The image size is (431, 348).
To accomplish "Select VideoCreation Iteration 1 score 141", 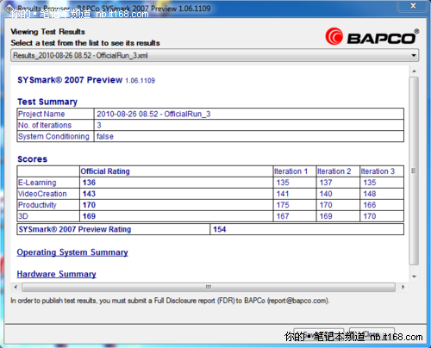I will (x=283, y=194).
